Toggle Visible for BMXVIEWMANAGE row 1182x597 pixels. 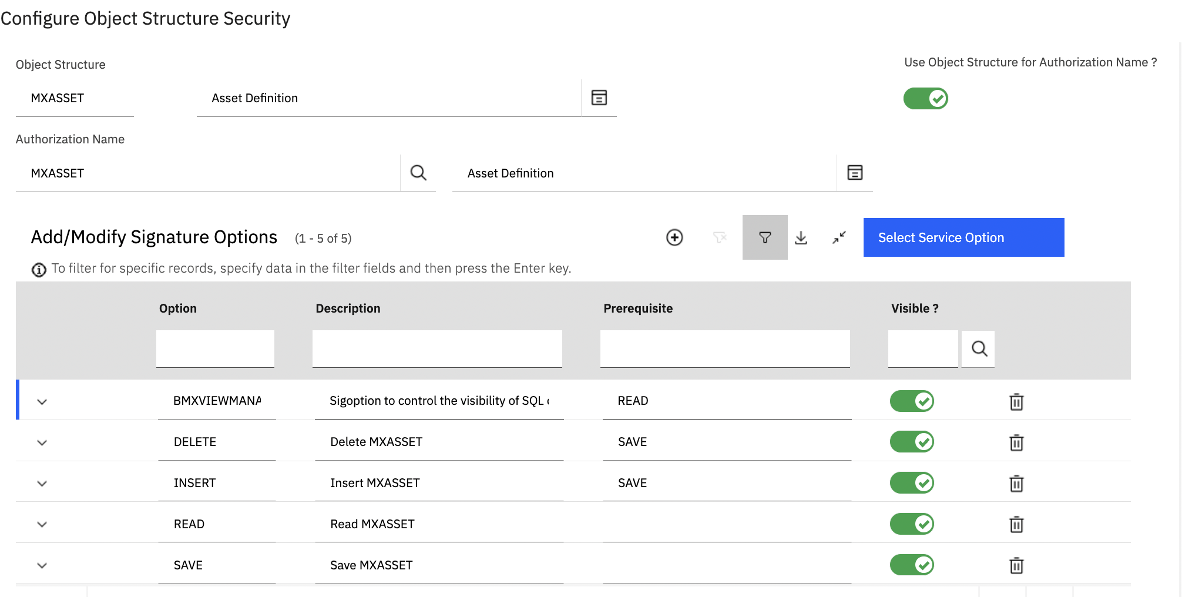pos(912,401)
